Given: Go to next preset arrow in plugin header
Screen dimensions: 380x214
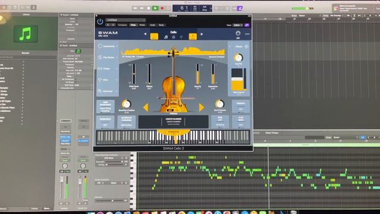Looking at the screenshot, I should 113,25.
